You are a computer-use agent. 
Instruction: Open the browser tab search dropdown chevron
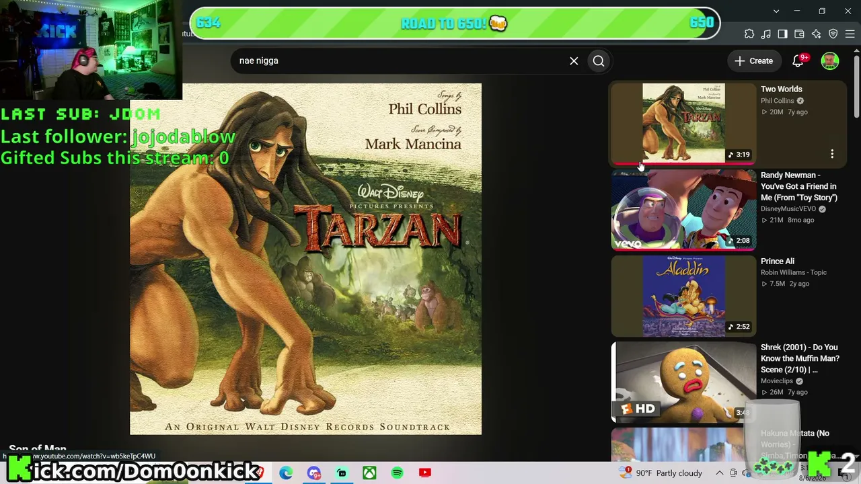pyautogui.click(x=776, y=11)
